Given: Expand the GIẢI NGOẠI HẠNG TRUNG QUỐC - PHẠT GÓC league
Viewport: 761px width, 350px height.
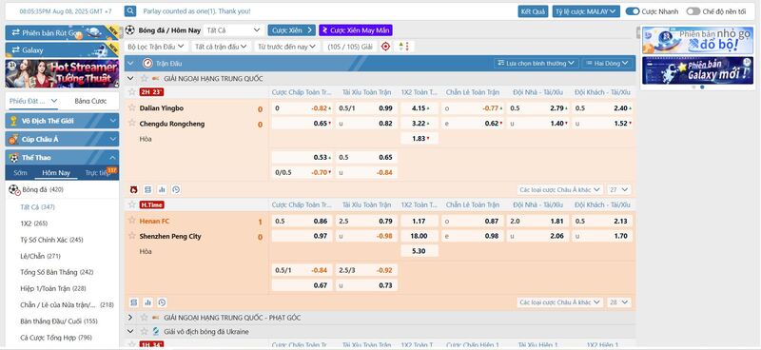Looking at the screenshot, I should tap(130, 318).
